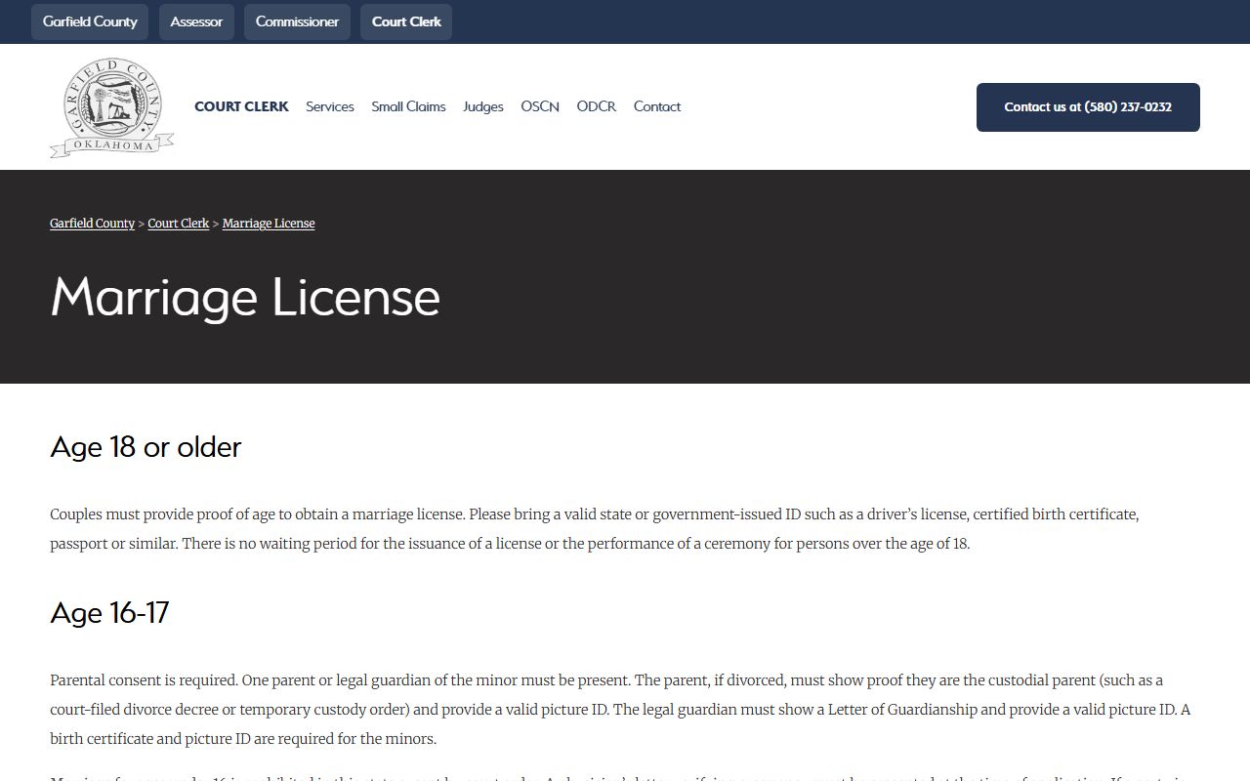Select the Marriage License breadcrumb link
This screenshot has height=781, width=1250.
(x=269, y=224)
